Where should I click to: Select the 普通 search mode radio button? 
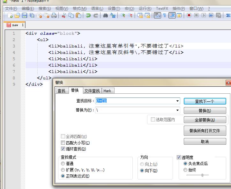[x=63, y=164]
